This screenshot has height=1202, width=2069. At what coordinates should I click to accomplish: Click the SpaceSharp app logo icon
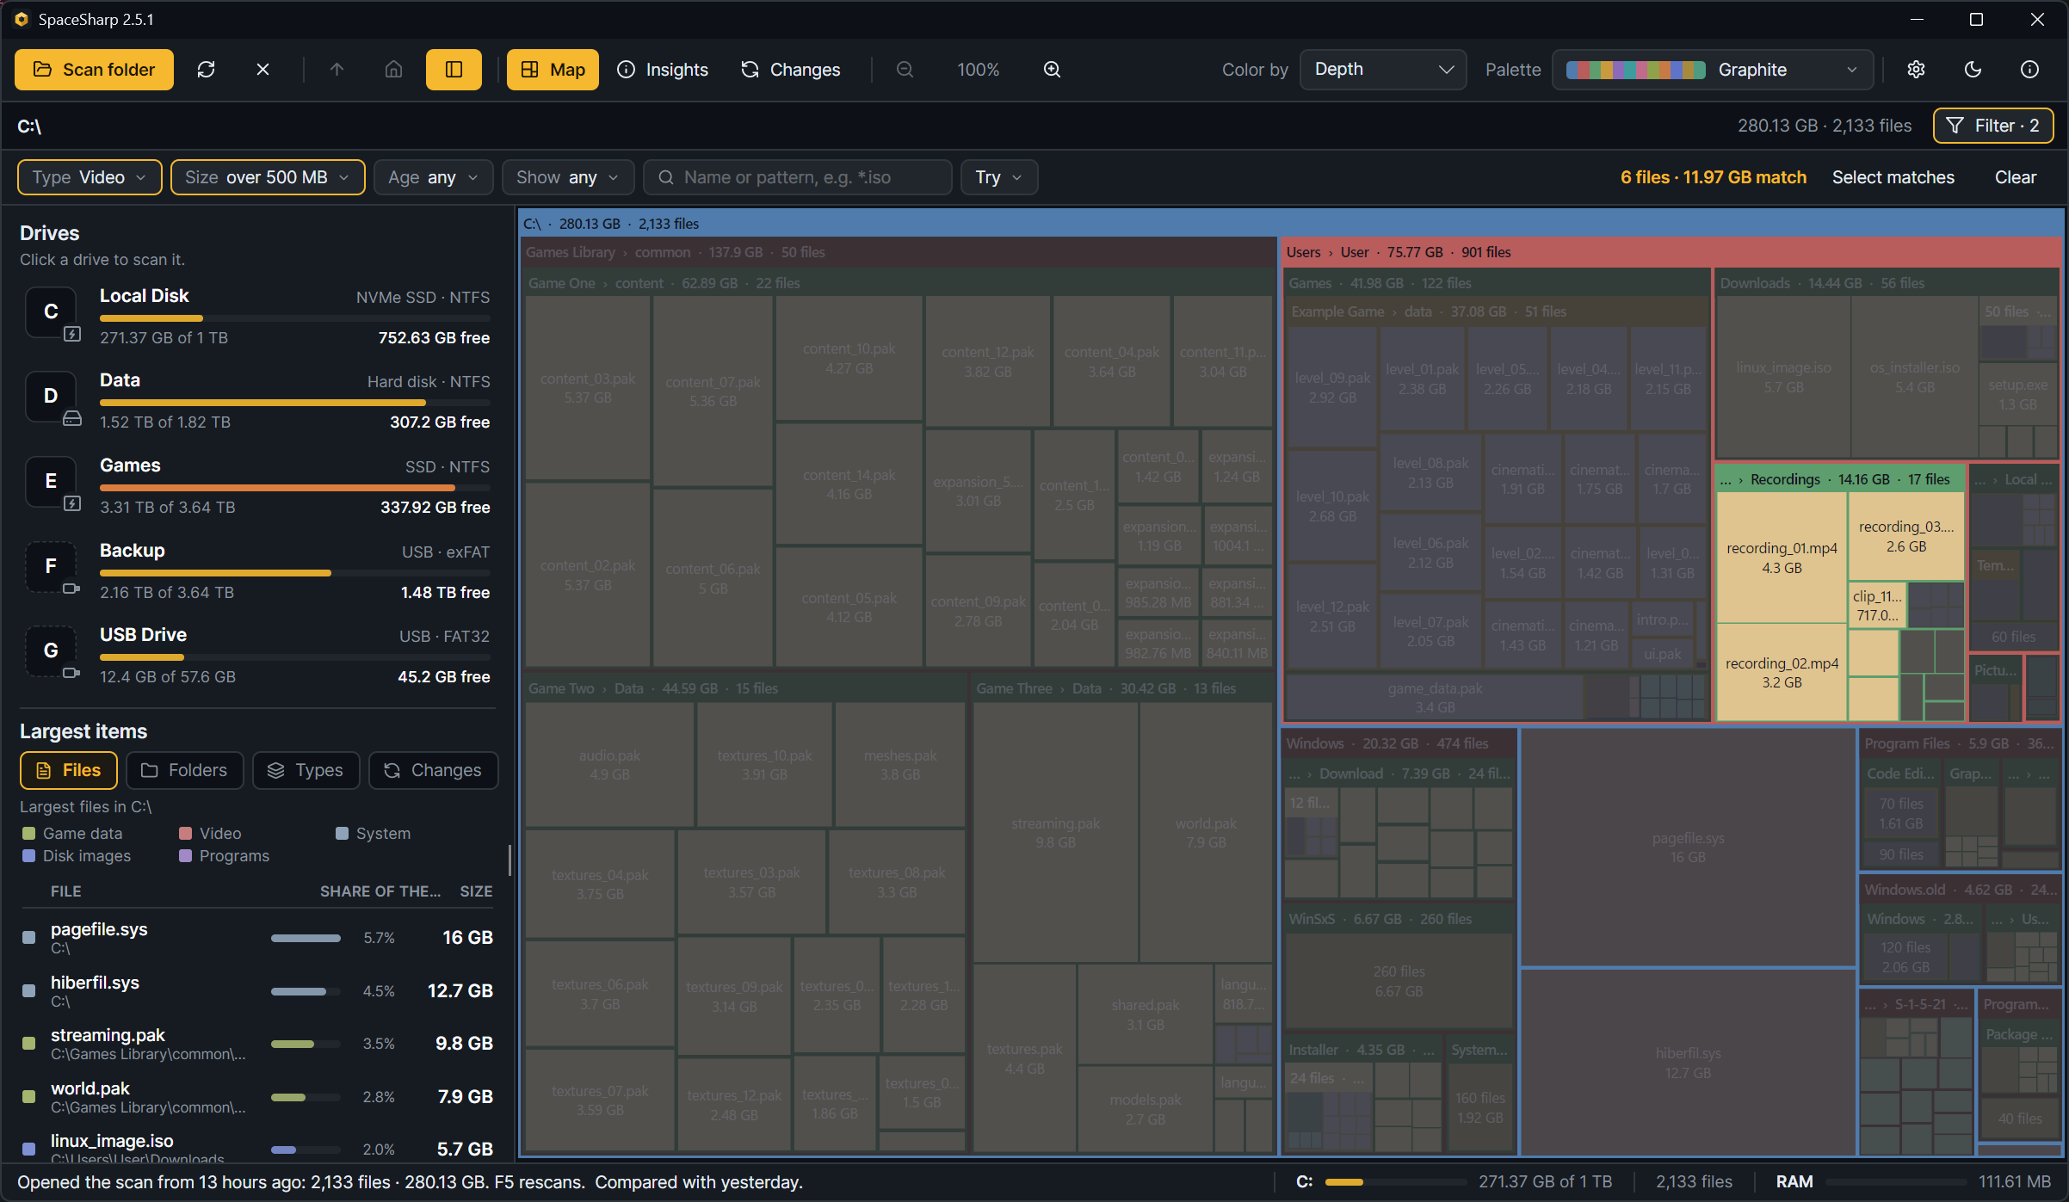tap(22, 19)
